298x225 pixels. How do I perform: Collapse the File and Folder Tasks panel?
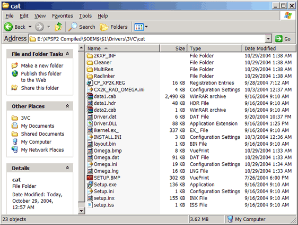coord(67,54)
